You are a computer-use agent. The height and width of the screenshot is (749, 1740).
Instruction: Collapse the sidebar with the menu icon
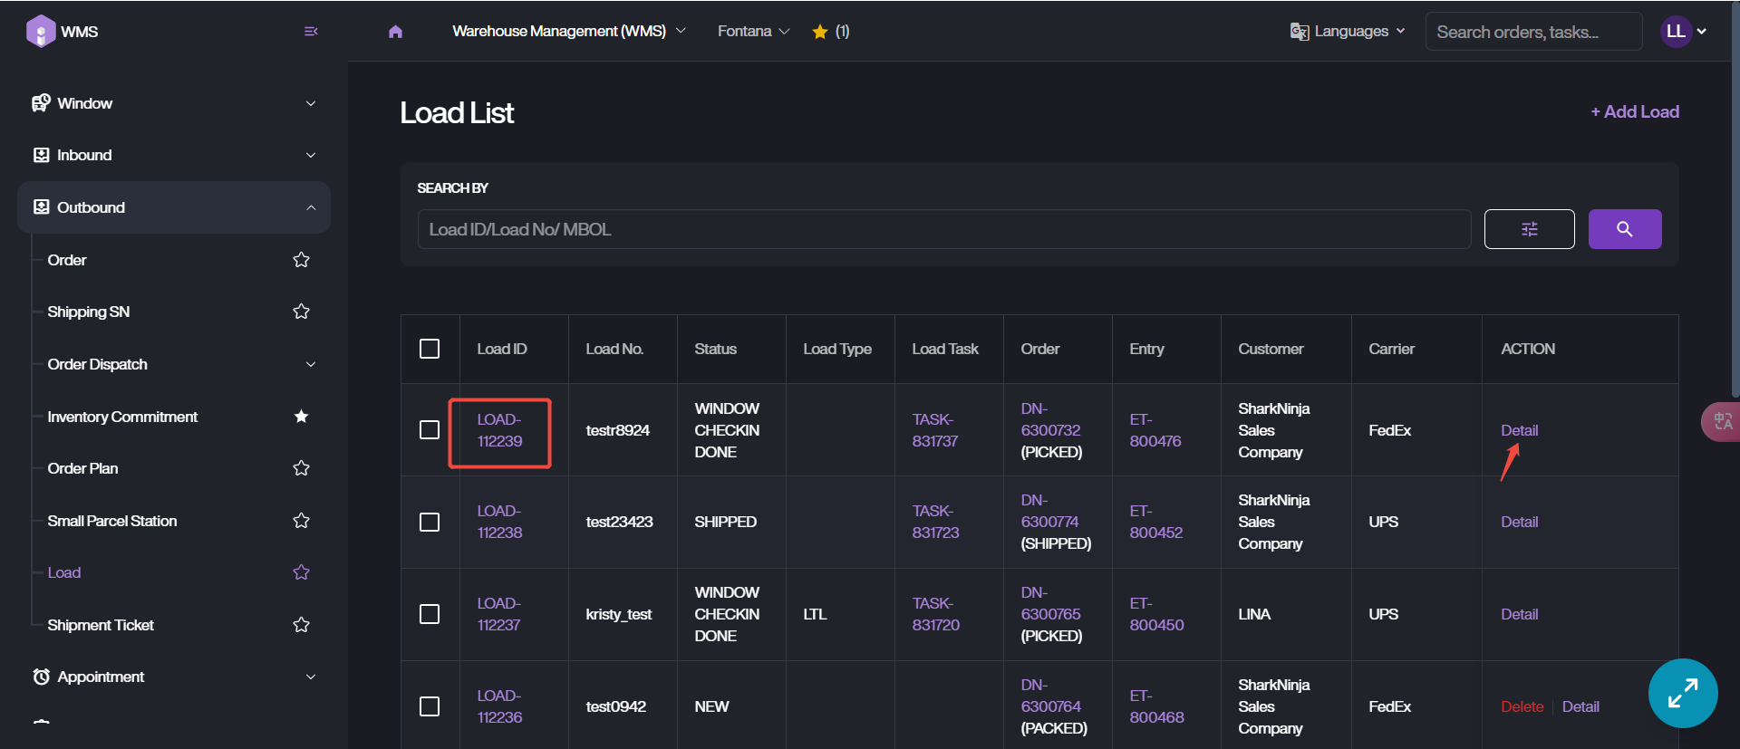pos(311,32)
